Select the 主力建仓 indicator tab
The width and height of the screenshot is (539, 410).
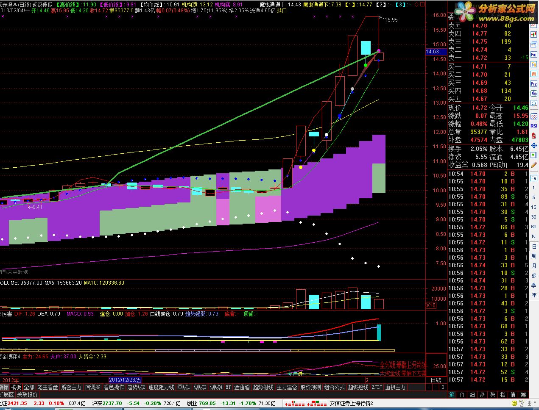pyautogui.click(x=287, y=387)
